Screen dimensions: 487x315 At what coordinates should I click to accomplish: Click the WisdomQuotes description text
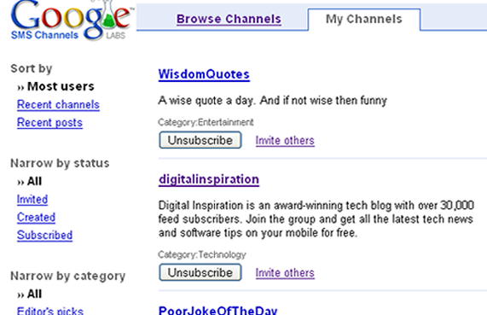pos(272,101)
